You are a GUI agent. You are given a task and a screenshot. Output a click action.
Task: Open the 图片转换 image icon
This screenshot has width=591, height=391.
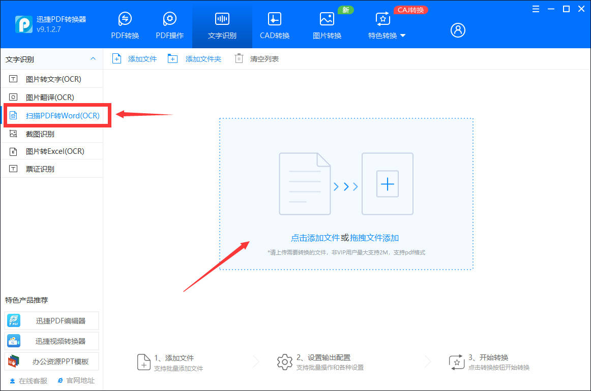327,19
